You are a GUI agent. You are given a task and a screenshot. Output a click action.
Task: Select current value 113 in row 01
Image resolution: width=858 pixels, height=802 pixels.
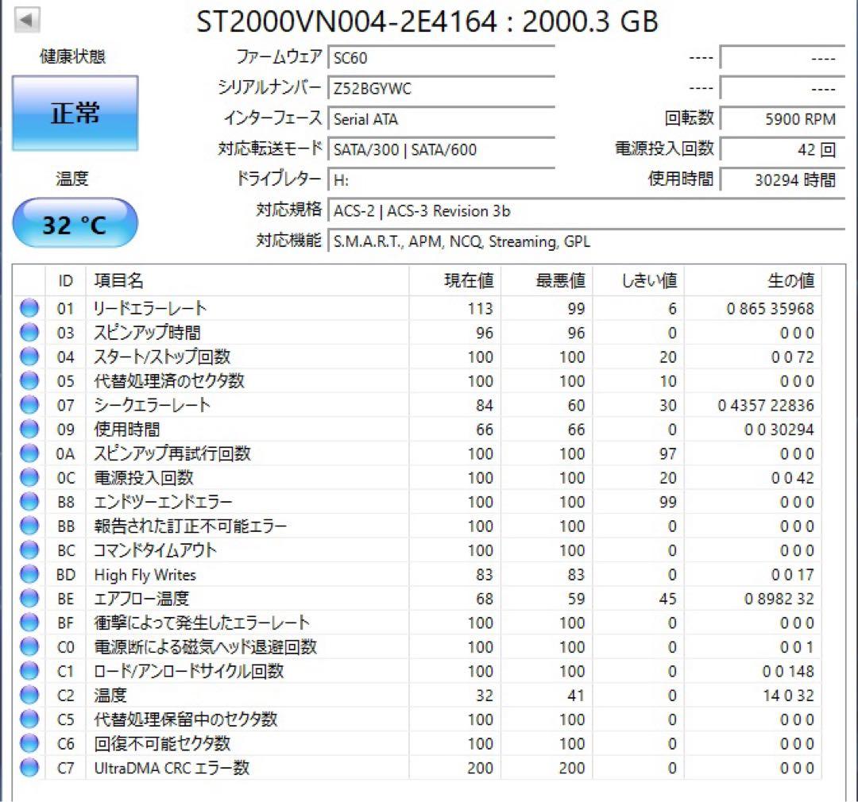coord(480,309)
